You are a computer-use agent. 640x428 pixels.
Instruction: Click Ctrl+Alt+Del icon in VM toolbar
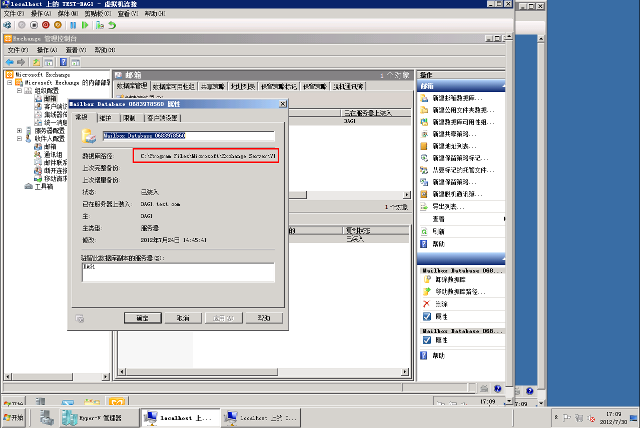(8, 24)
